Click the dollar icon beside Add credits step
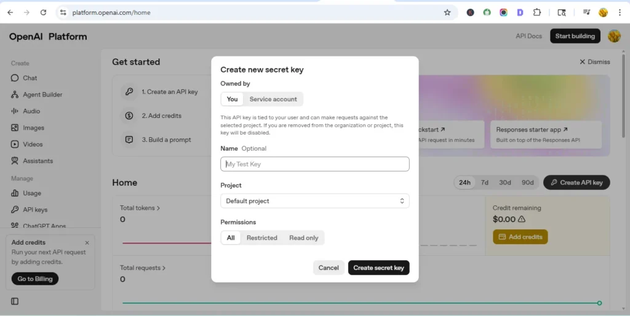Screen dimensions: 630x316 point(129,116)
